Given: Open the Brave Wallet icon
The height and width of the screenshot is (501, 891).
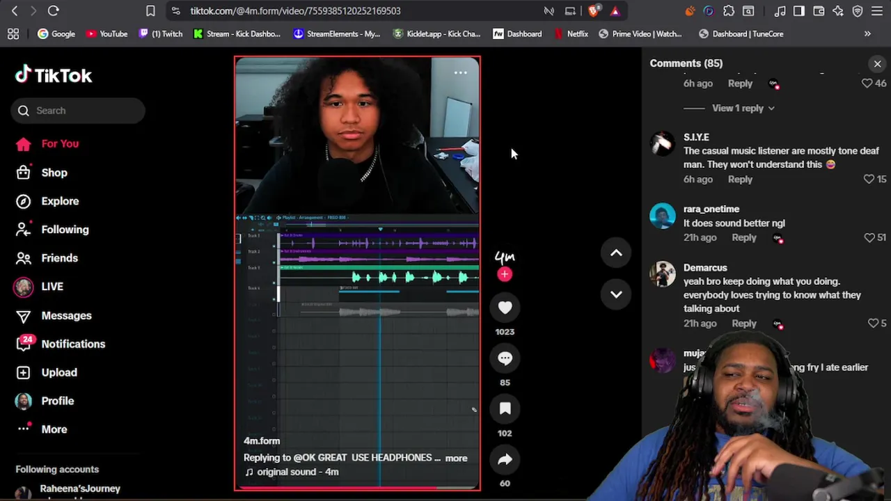Looking at the screenshot, I should pos(819,10).
